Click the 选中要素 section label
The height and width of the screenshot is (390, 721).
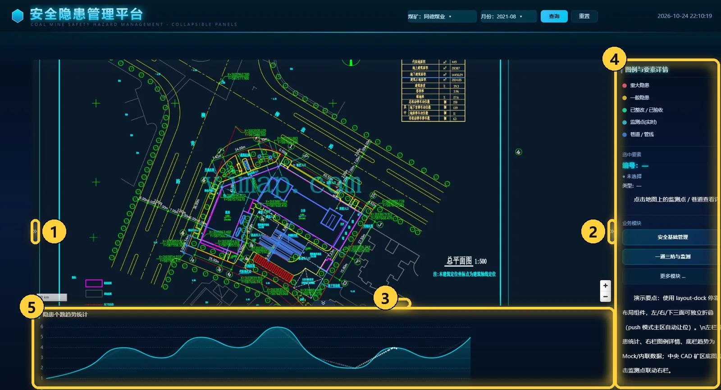tap(632, 154)
